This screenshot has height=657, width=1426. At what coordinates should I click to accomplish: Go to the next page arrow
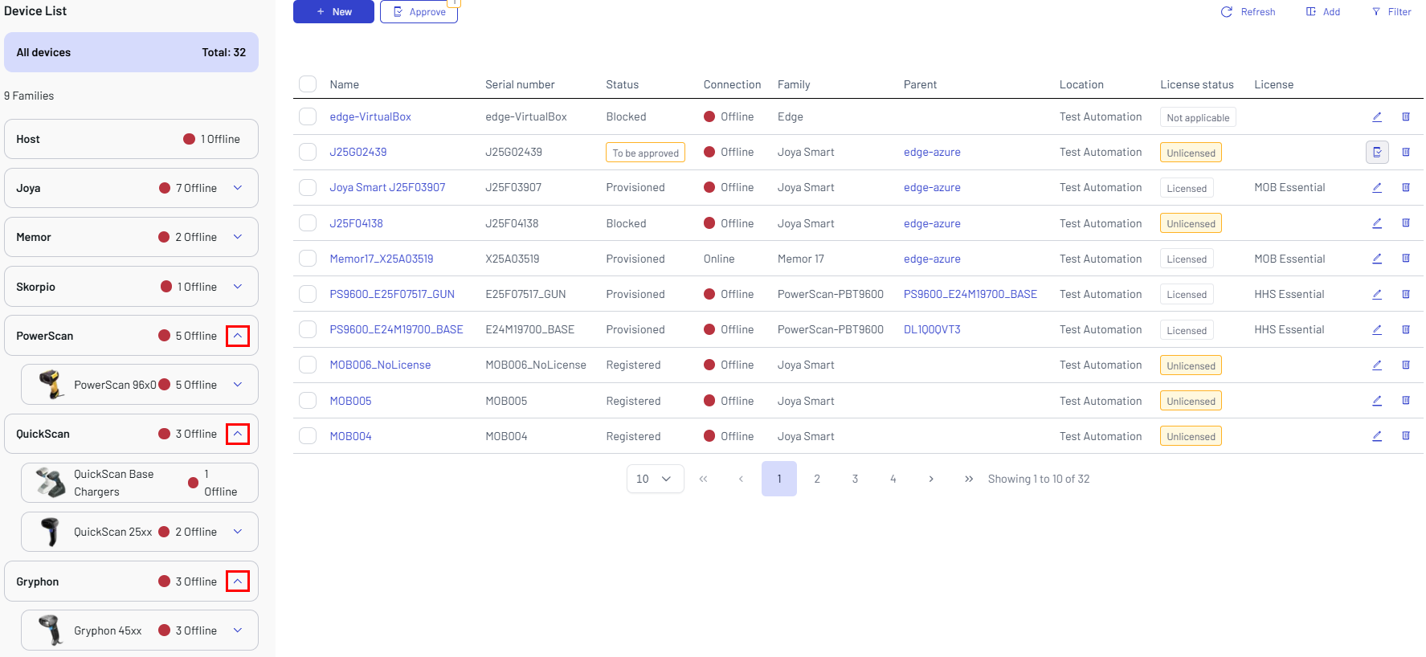click(931, 479)
